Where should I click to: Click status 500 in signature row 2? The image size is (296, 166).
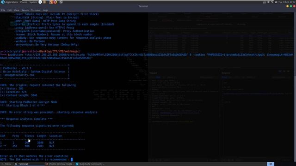click(27, 146)
